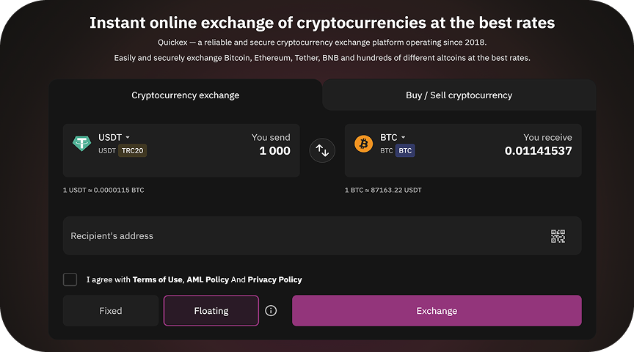Expand the USDT currency dropdown

tap(114, 137)
